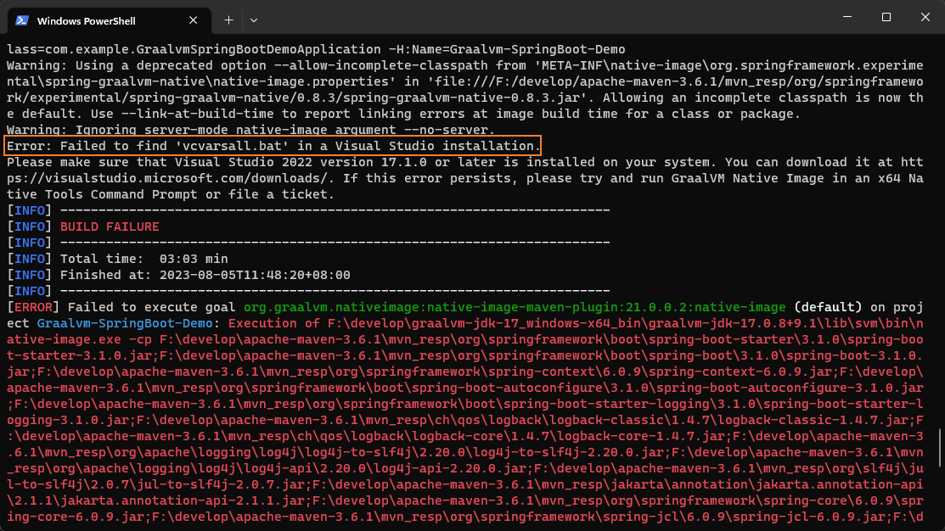Minimize the terminal window
This screenshot has height=531, width=945.
click(x=847, y=17)
